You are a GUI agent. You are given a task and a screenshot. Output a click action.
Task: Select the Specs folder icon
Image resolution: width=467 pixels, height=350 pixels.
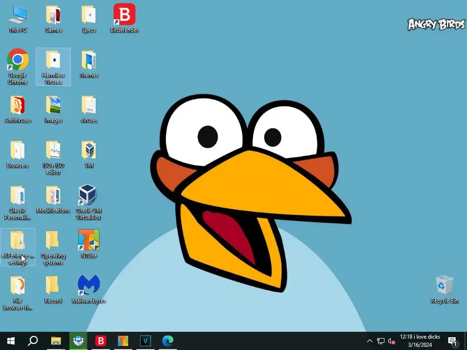89,19
